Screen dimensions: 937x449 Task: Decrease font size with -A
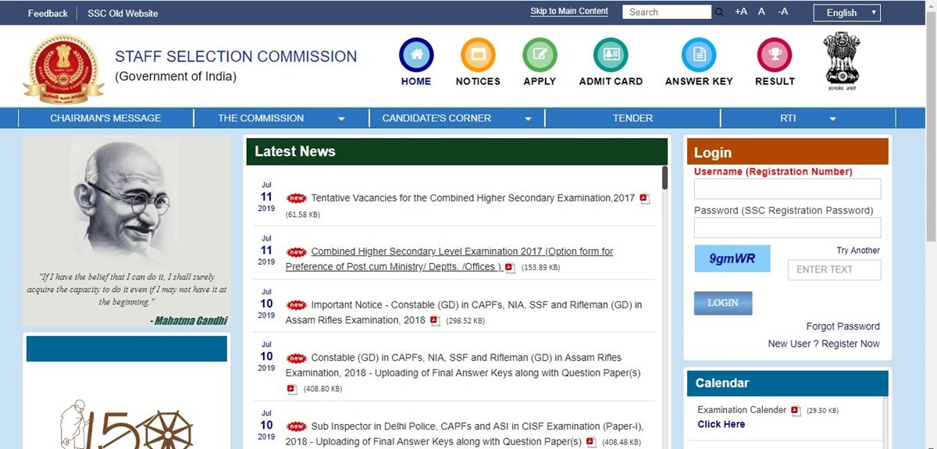[x=783, y=12]
